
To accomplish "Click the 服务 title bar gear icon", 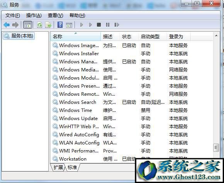I will coord(5,5).
